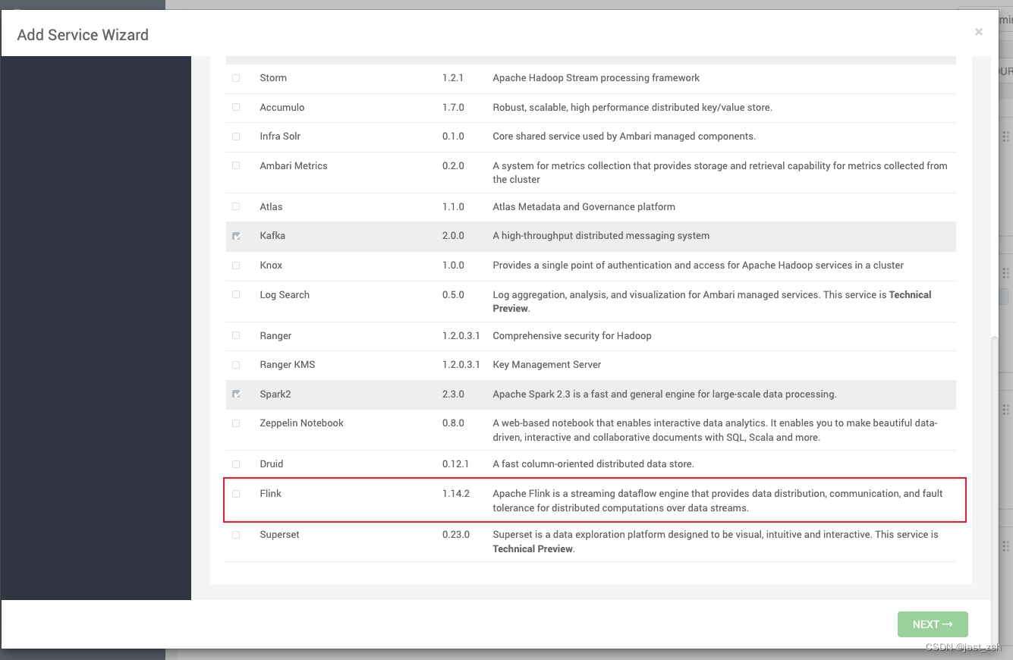Enable the Infra Solr checkbox
Viewport: 1013px width, 660px height.
[236, 137]
